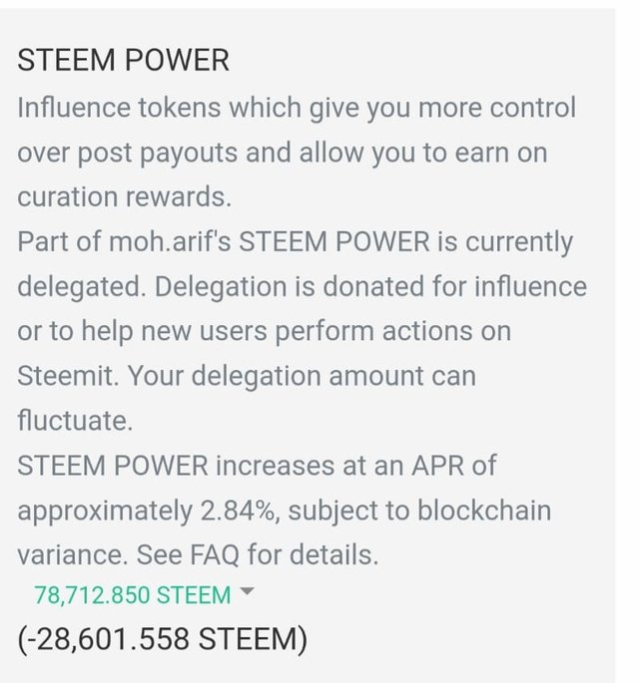
Task: Click the green 78,712.850 STEEM balance
Action: pos(132,595)
